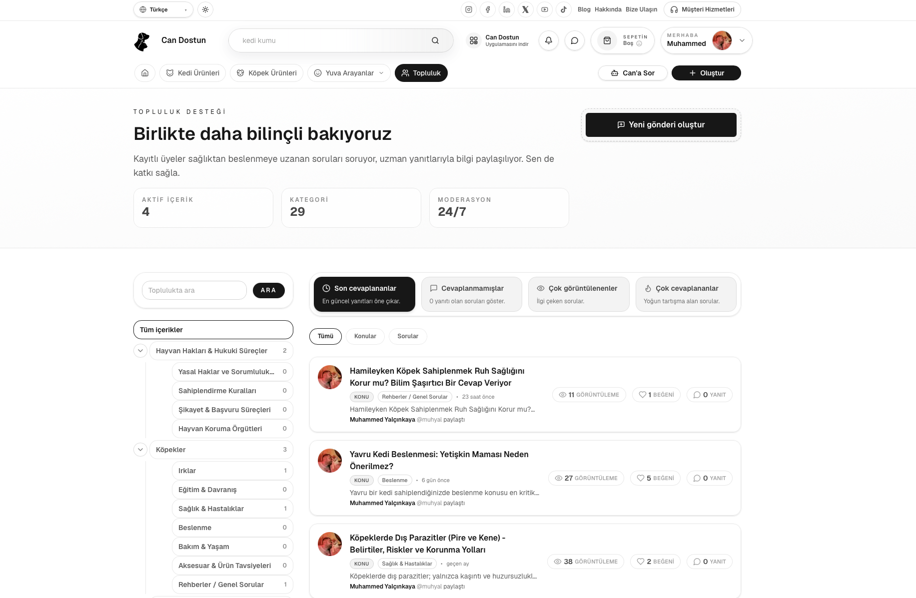Open Kedi Ürünleri menu
The image size is (916, 598).
[x=192, y=73]
